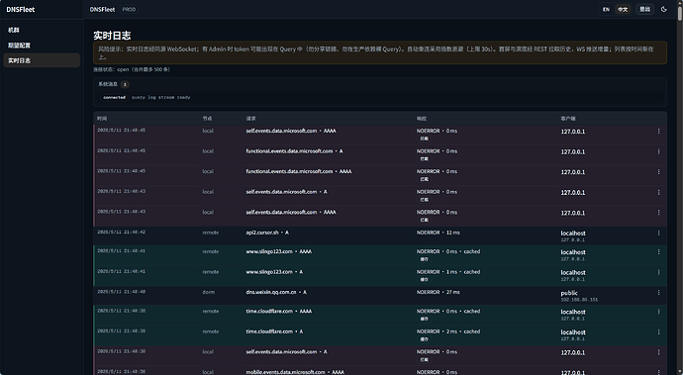Open row menu for time.cloudflare.com A query
683x375 pixels.
tap(658, 331)
